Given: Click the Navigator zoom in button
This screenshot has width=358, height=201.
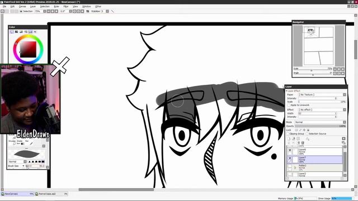Looking at the screenshot, I should pos(339,69).
